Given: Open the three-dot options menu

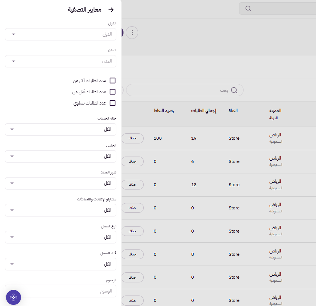Looking at the screenshot, I should (132, 33).
